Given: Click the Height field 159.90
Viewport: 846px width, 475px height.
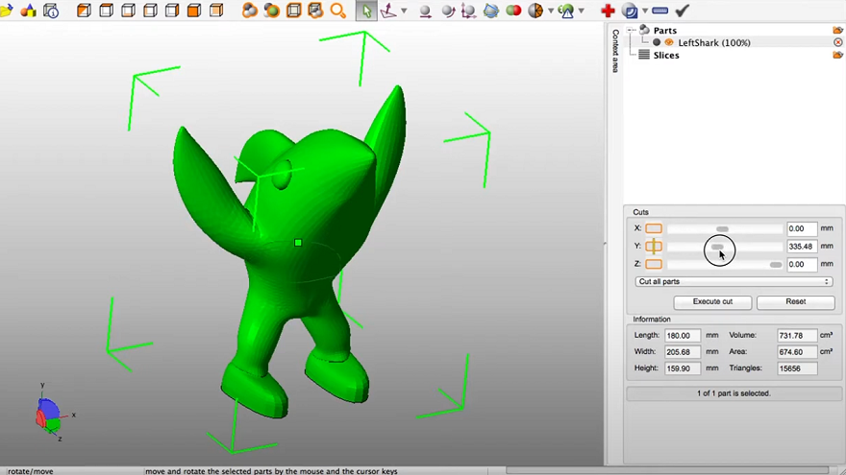Looking at the screenshot, I should click(683, 368).
